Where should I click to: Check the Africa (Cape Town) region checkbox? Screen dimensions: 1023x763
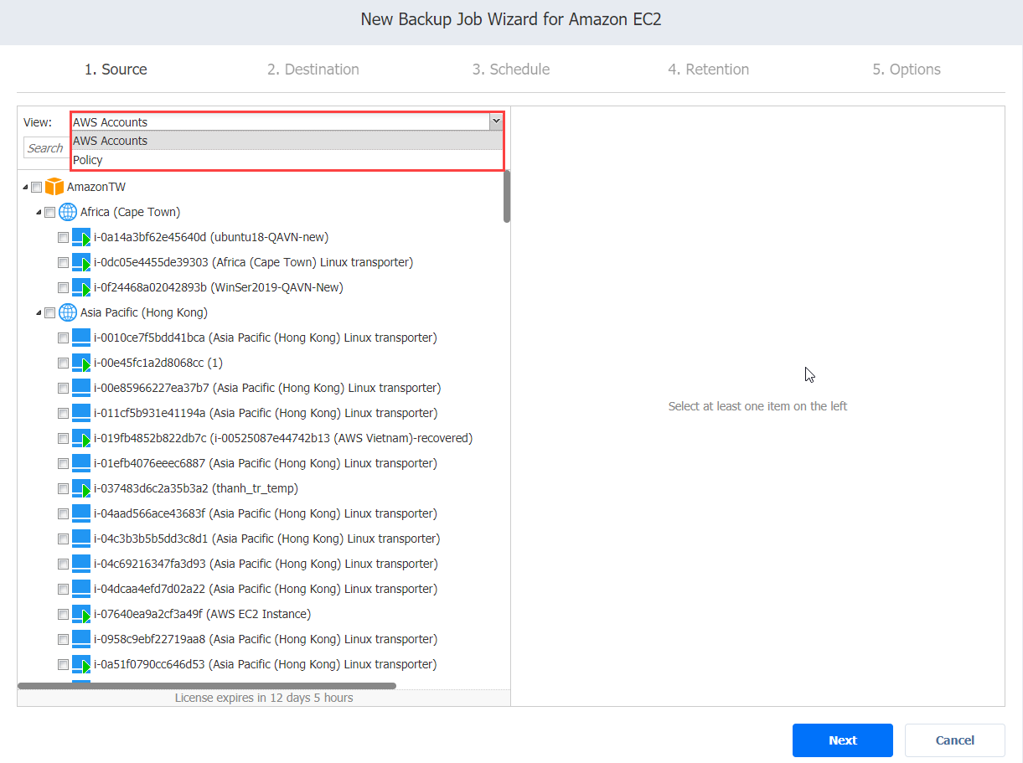click(50, 213)
